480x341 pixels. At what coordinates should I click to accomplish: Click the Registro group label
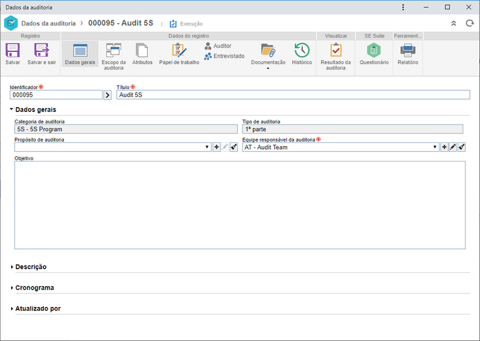(x=30, y=36)
